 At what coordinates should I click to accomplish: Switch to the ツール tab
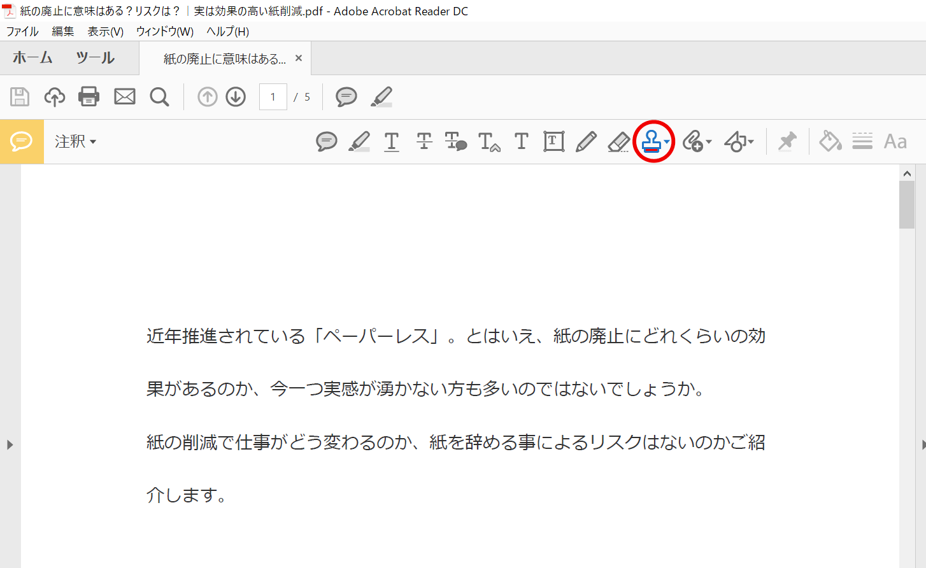[96, 58]
